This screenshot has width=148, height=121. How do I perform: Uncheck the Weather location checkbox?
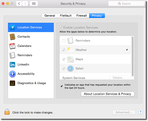64,50
